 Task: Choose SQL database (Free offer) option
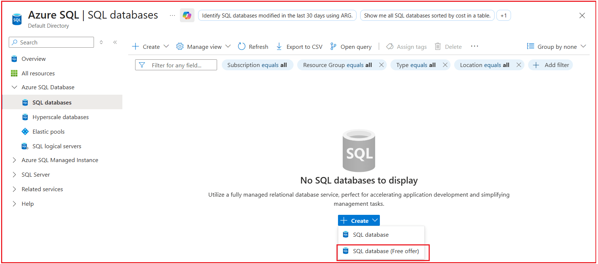(x=381, y=251)
